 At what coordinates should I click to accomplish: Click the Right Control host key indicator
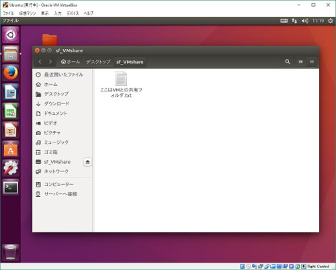pos(318,266)
